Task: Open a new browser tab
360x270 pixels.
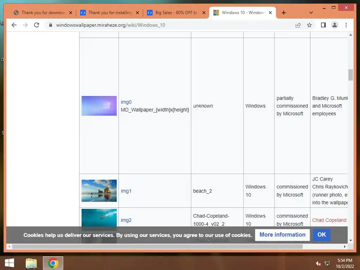Action: click(x=284, y=13)
